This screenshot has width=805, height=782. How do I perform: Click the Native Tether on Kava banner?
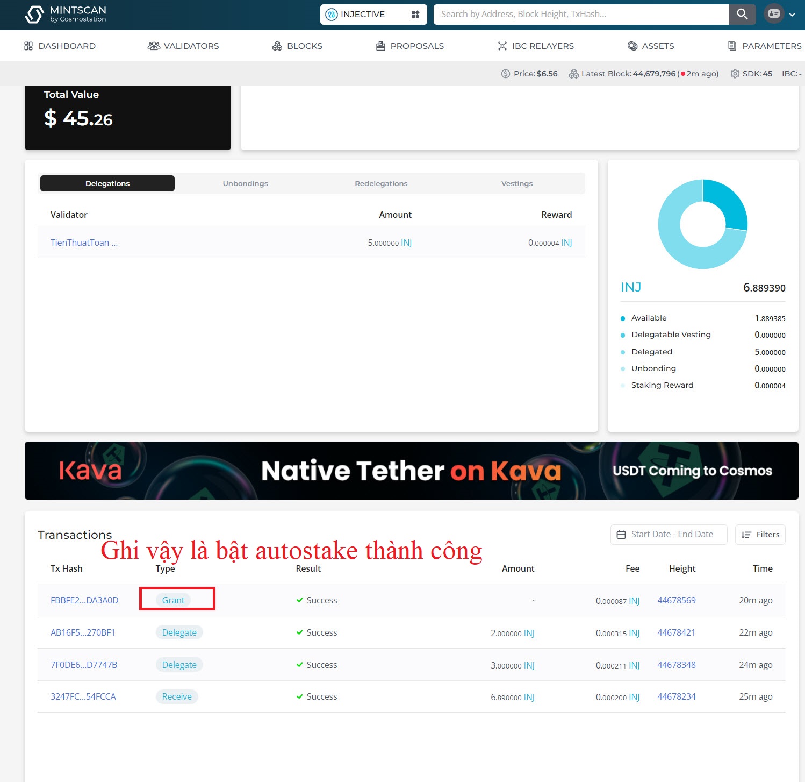pos(411,471)
